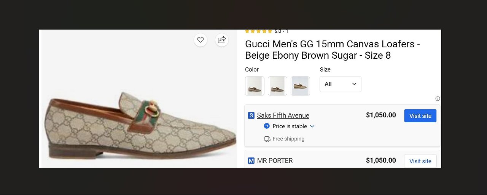This screenshot has height=195, width=487.
Task: Expand the 'Price is stable' chevron
Action: 312,126
